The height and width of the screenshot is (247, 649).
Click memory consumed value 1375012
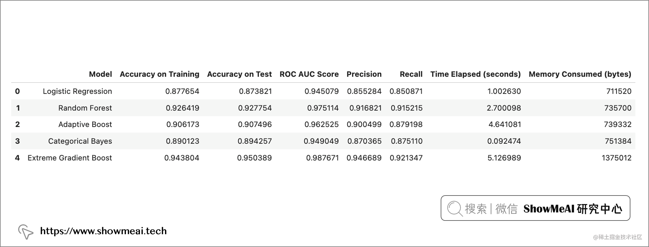(x=616, y=158)
